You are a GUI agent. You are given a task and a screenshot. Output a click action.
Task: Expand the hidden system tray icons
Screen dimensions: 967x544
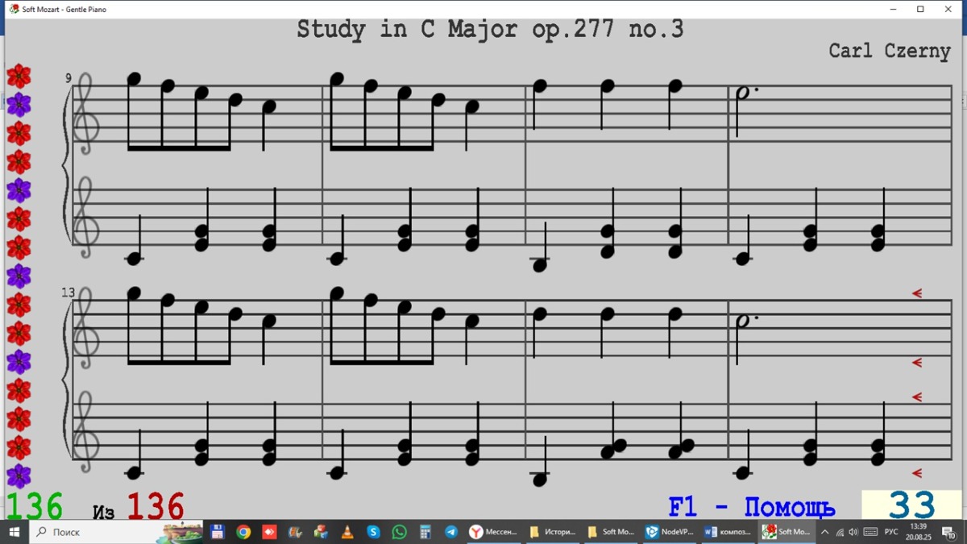click(825, 532)
